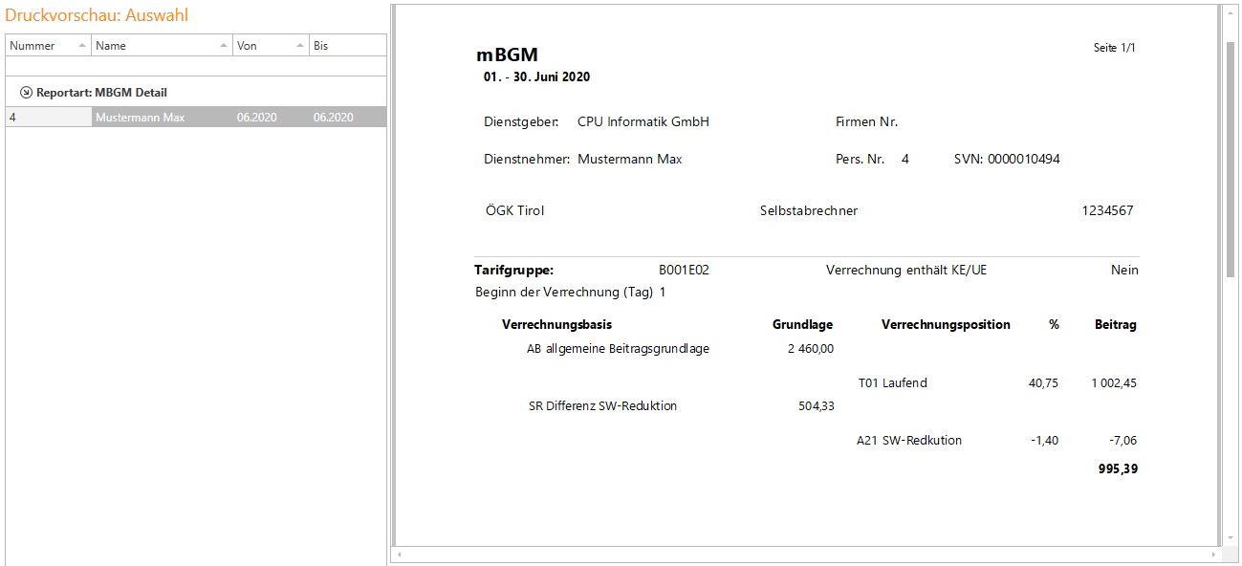The height and width of the screenshot is (566, 1242).
Task: Click the SVN: 0000010494 text
Action: (1007, 160)
